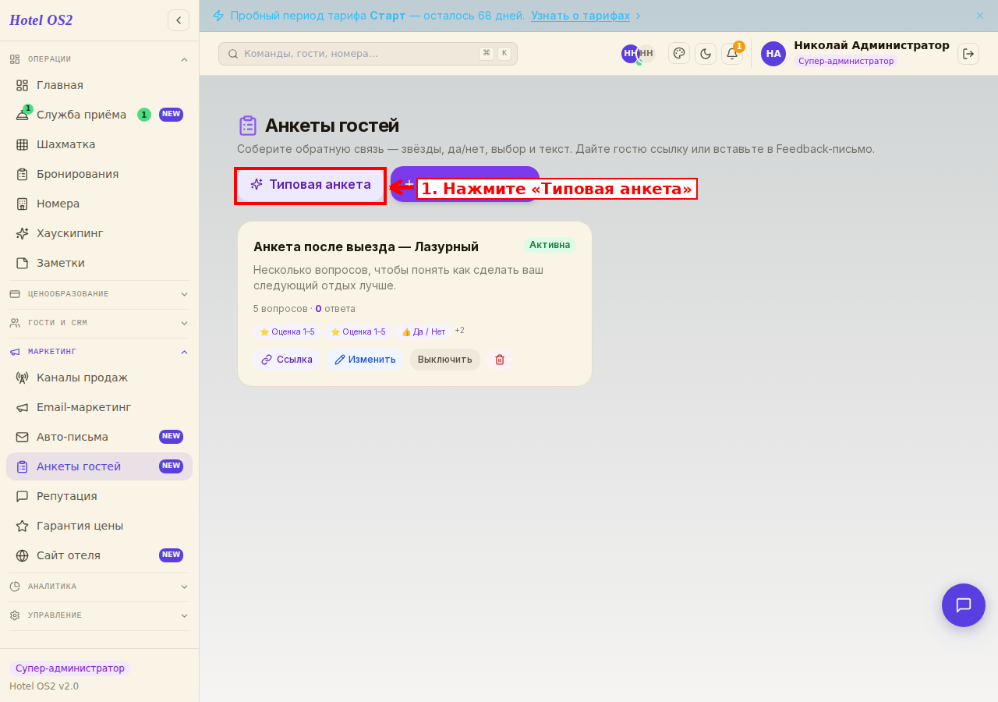The width and height of the screenshot is (998, 702).
Task: Click the first «Оценка 1–5» tag
Action: (287, 331)
